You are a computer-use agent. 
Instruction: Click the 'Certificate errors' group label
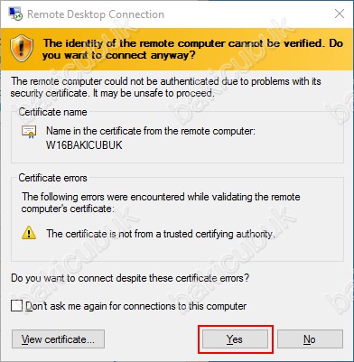pyautogui.click(x=53, y=178)
